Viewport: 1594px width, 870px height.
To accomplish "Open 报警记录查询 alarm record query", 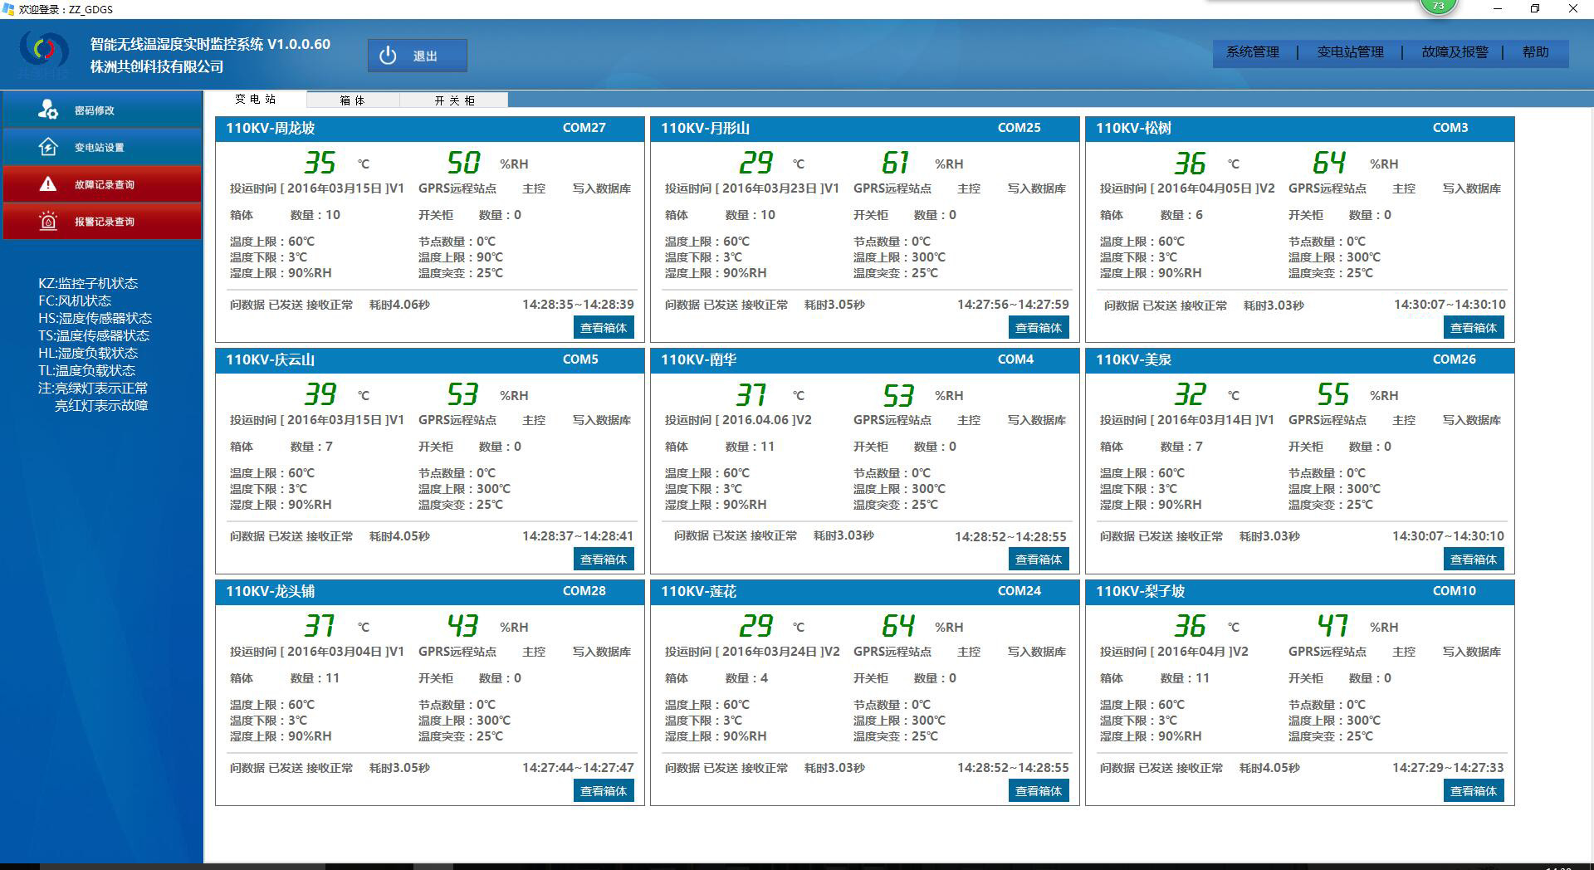I will (x=102, y=221).
